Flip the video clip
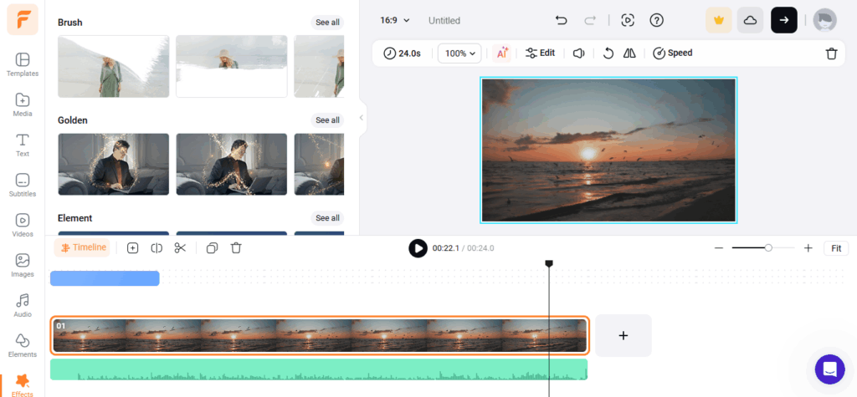This screenshot has height=397, width=857. tap(629, 53)
